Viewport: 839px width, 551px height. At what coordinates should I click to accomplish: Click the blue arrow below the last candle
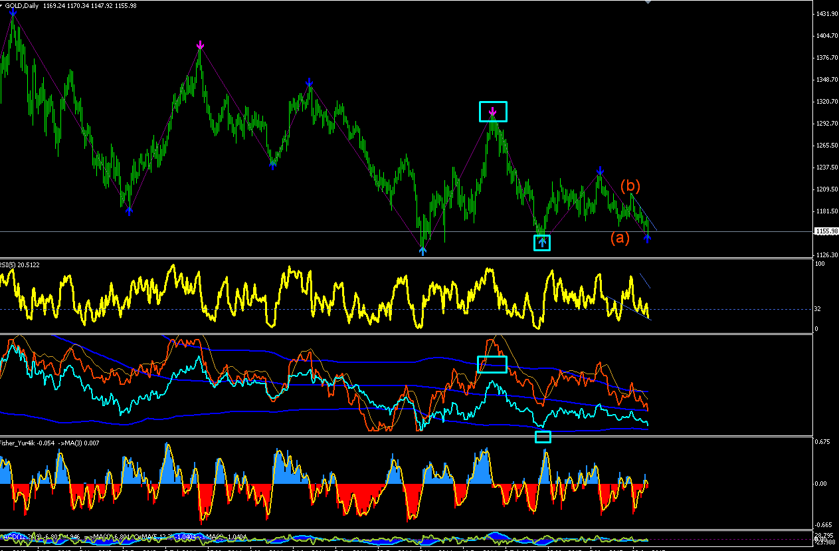[648, 238]
